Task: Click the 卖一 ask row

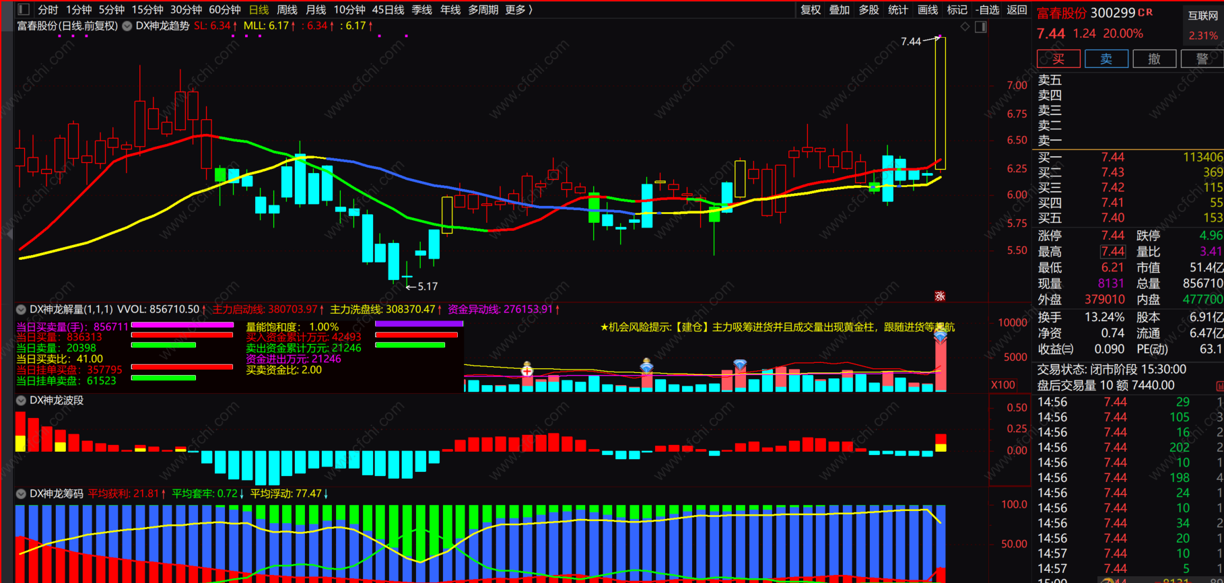Action: (1130, 140)
